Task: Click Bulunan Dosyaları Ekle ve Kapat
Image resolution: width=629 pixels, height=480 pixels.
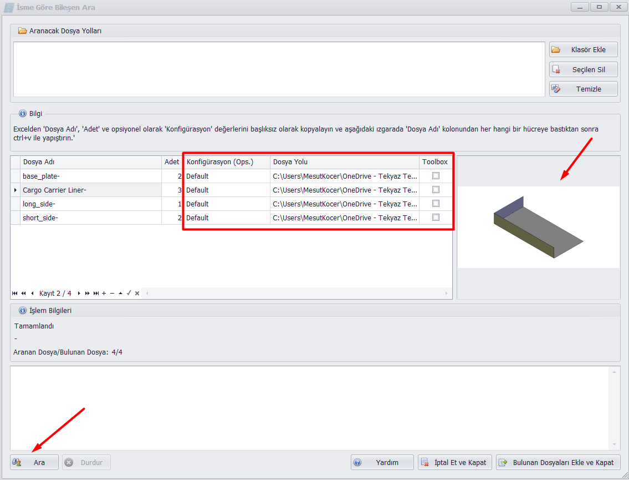Action: click(558, 462)
